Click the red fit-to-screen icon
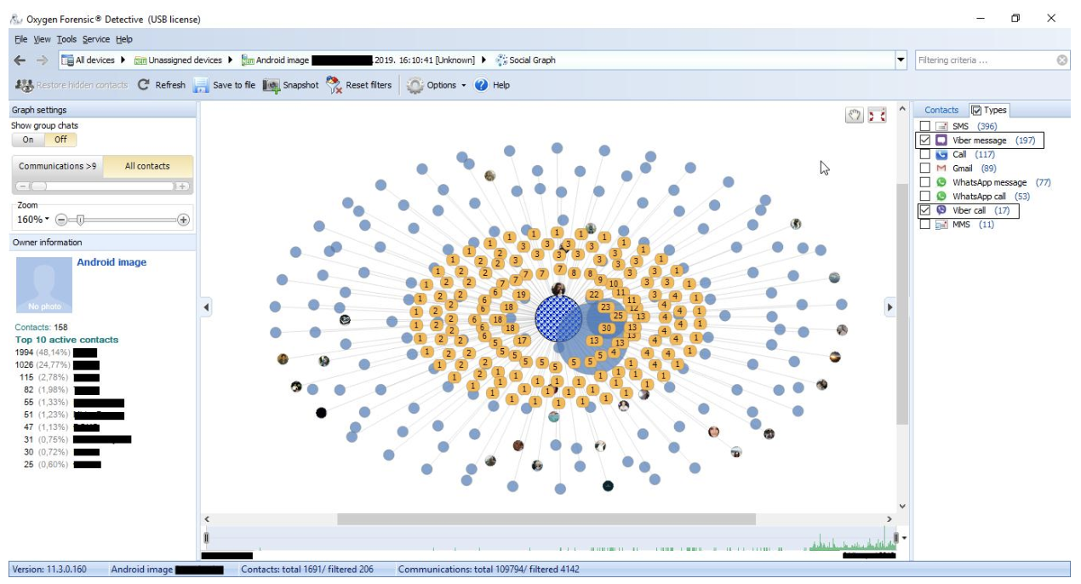The width and height of the screenshot is (1081, 584). pos(877,115)
